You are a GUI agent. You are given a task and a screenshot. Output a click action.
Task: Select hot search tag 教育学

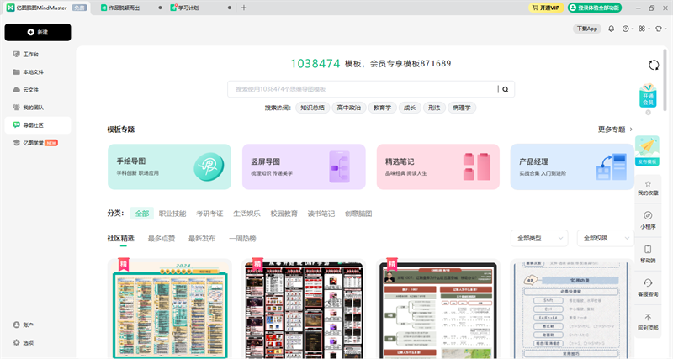coord(382,108)
